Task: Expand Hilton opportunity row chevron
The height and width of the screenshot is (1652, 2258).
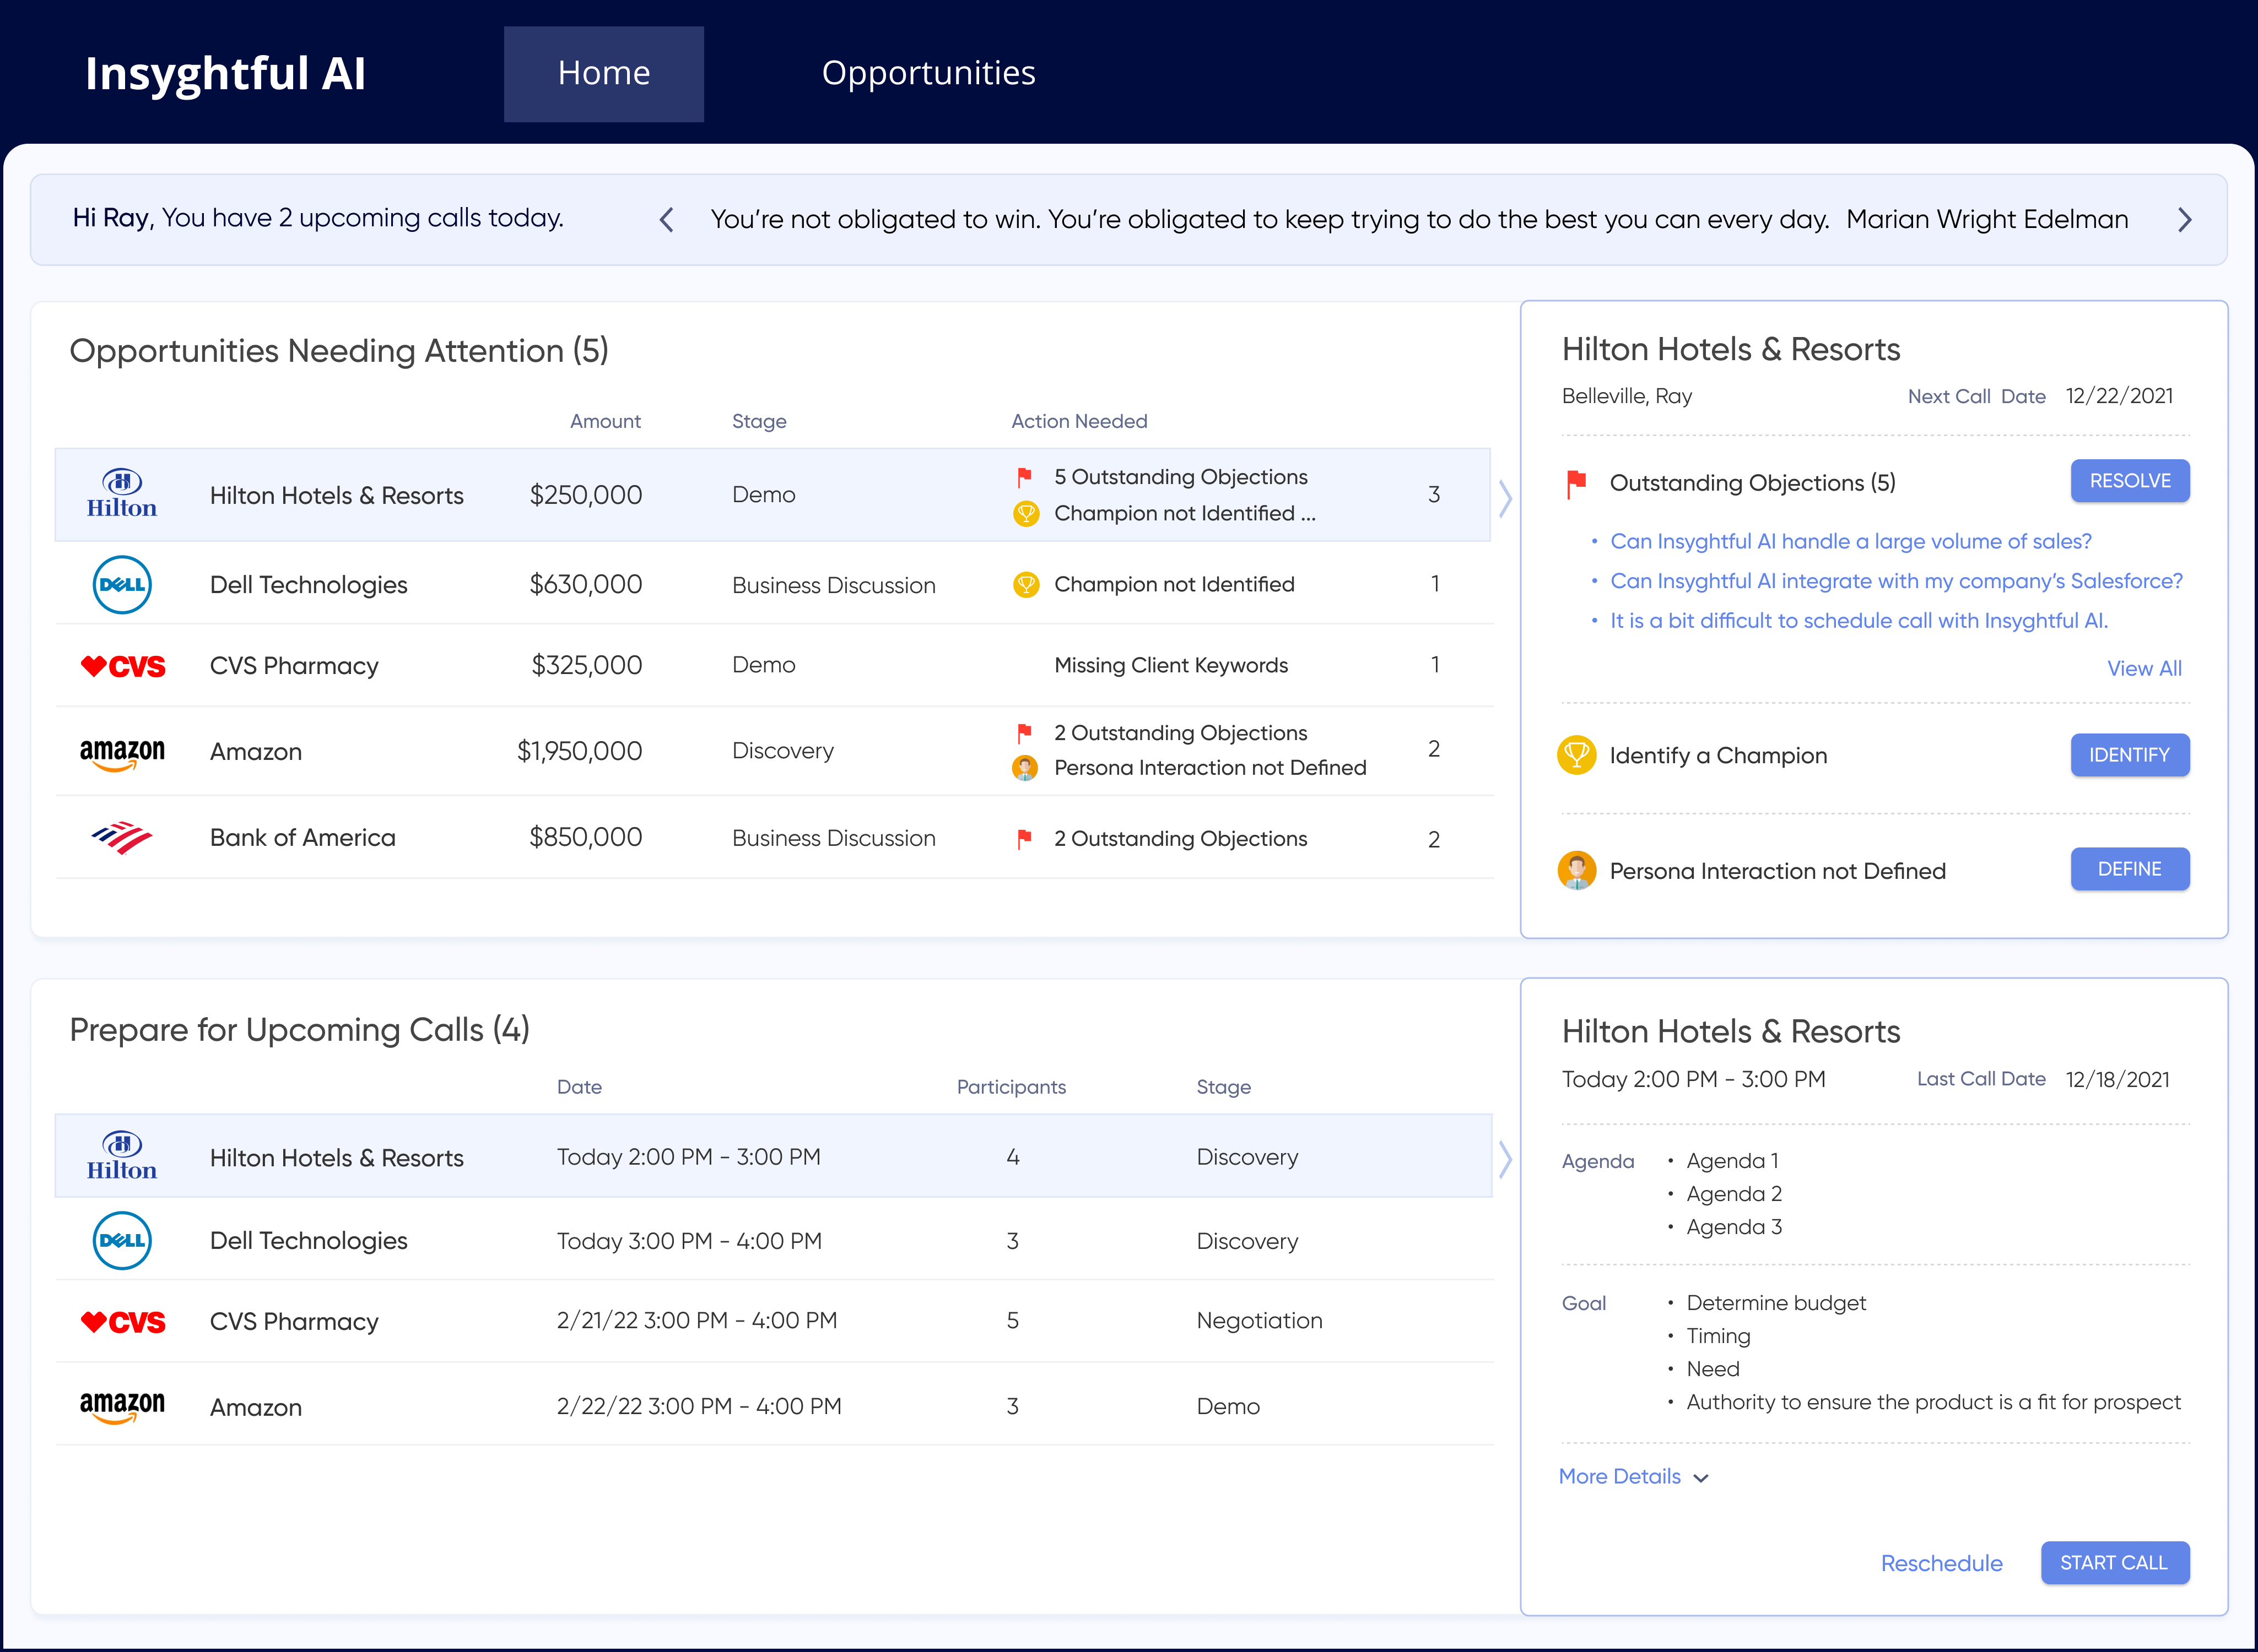Action: (x=1505, y=497)
